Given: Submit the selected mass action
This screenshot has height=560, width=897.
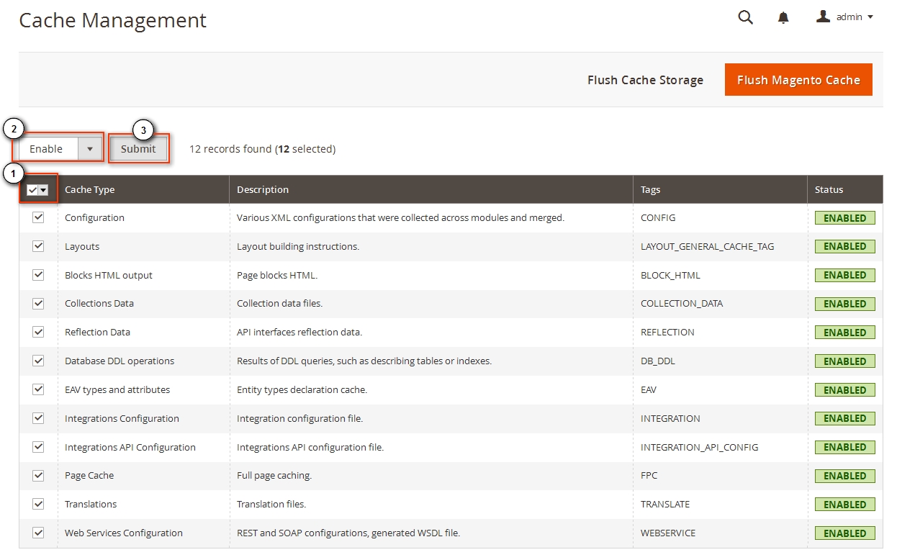Looking at the screenshot, I should (138, 149).
